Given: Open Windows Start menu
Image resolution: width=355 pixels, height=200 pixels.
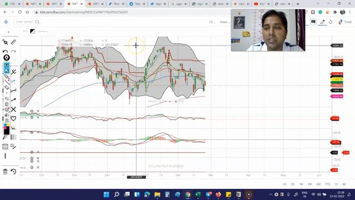Looking at the screenshot, I should pos(106,194).
